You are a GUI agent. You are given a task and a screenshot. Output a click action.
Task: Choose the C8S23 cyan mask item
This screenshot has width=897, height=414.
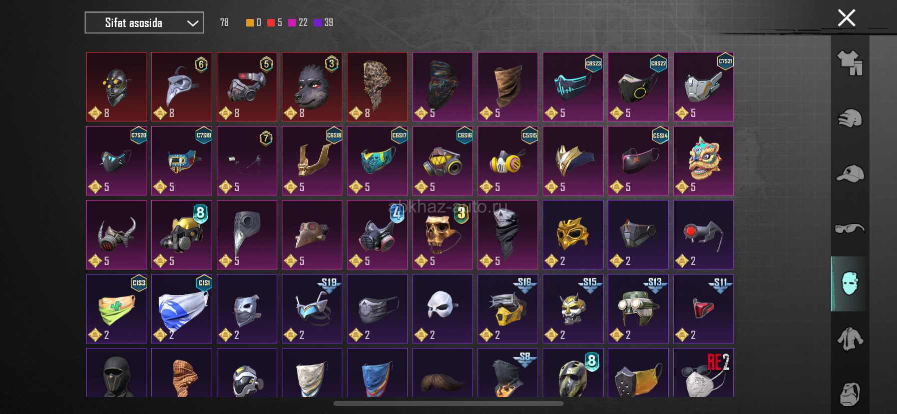[x=573, y=86]
